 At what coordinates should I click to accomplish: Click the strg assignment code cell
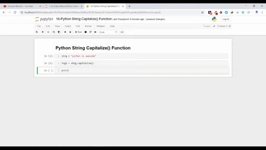pos(141,56)
